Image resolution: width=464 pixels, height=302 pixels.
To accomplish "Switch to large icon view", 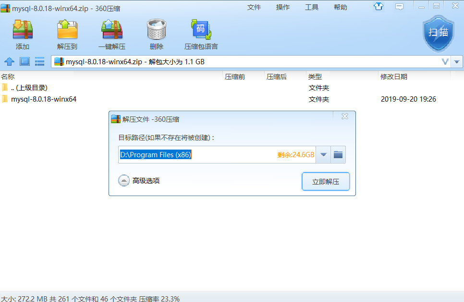I will (24, 61).
